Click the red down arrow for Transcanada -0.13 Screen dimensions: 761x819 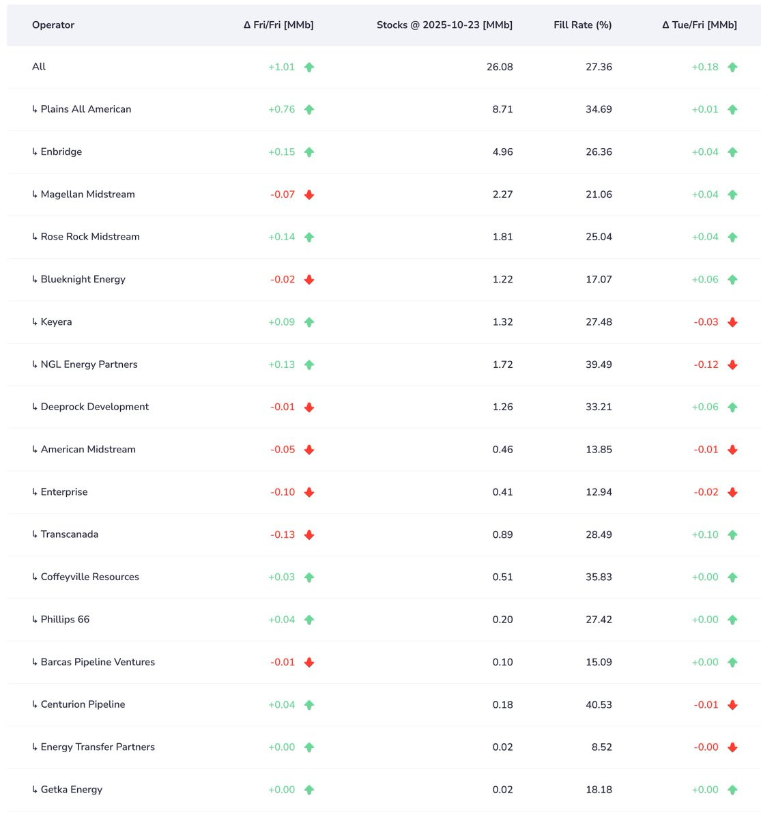(x=309, y=534)
